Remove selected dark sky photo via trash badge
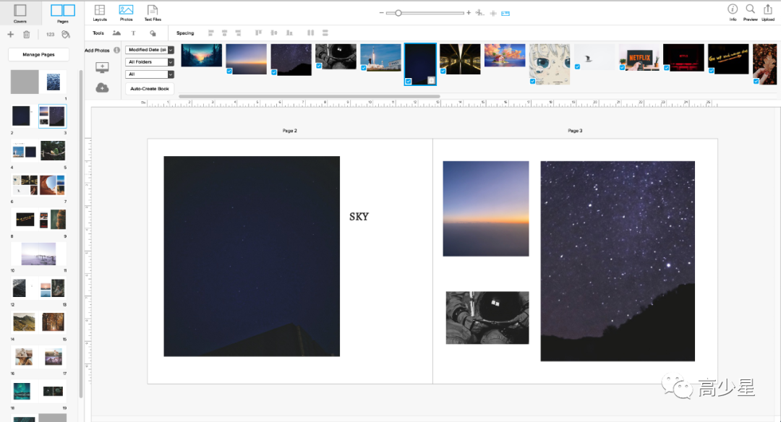 point(431,81)
